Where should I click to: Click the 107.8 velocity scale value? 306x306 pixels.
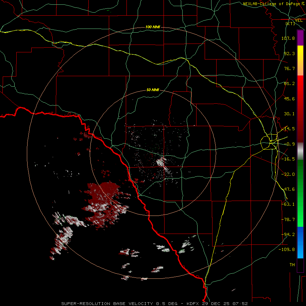288,38
